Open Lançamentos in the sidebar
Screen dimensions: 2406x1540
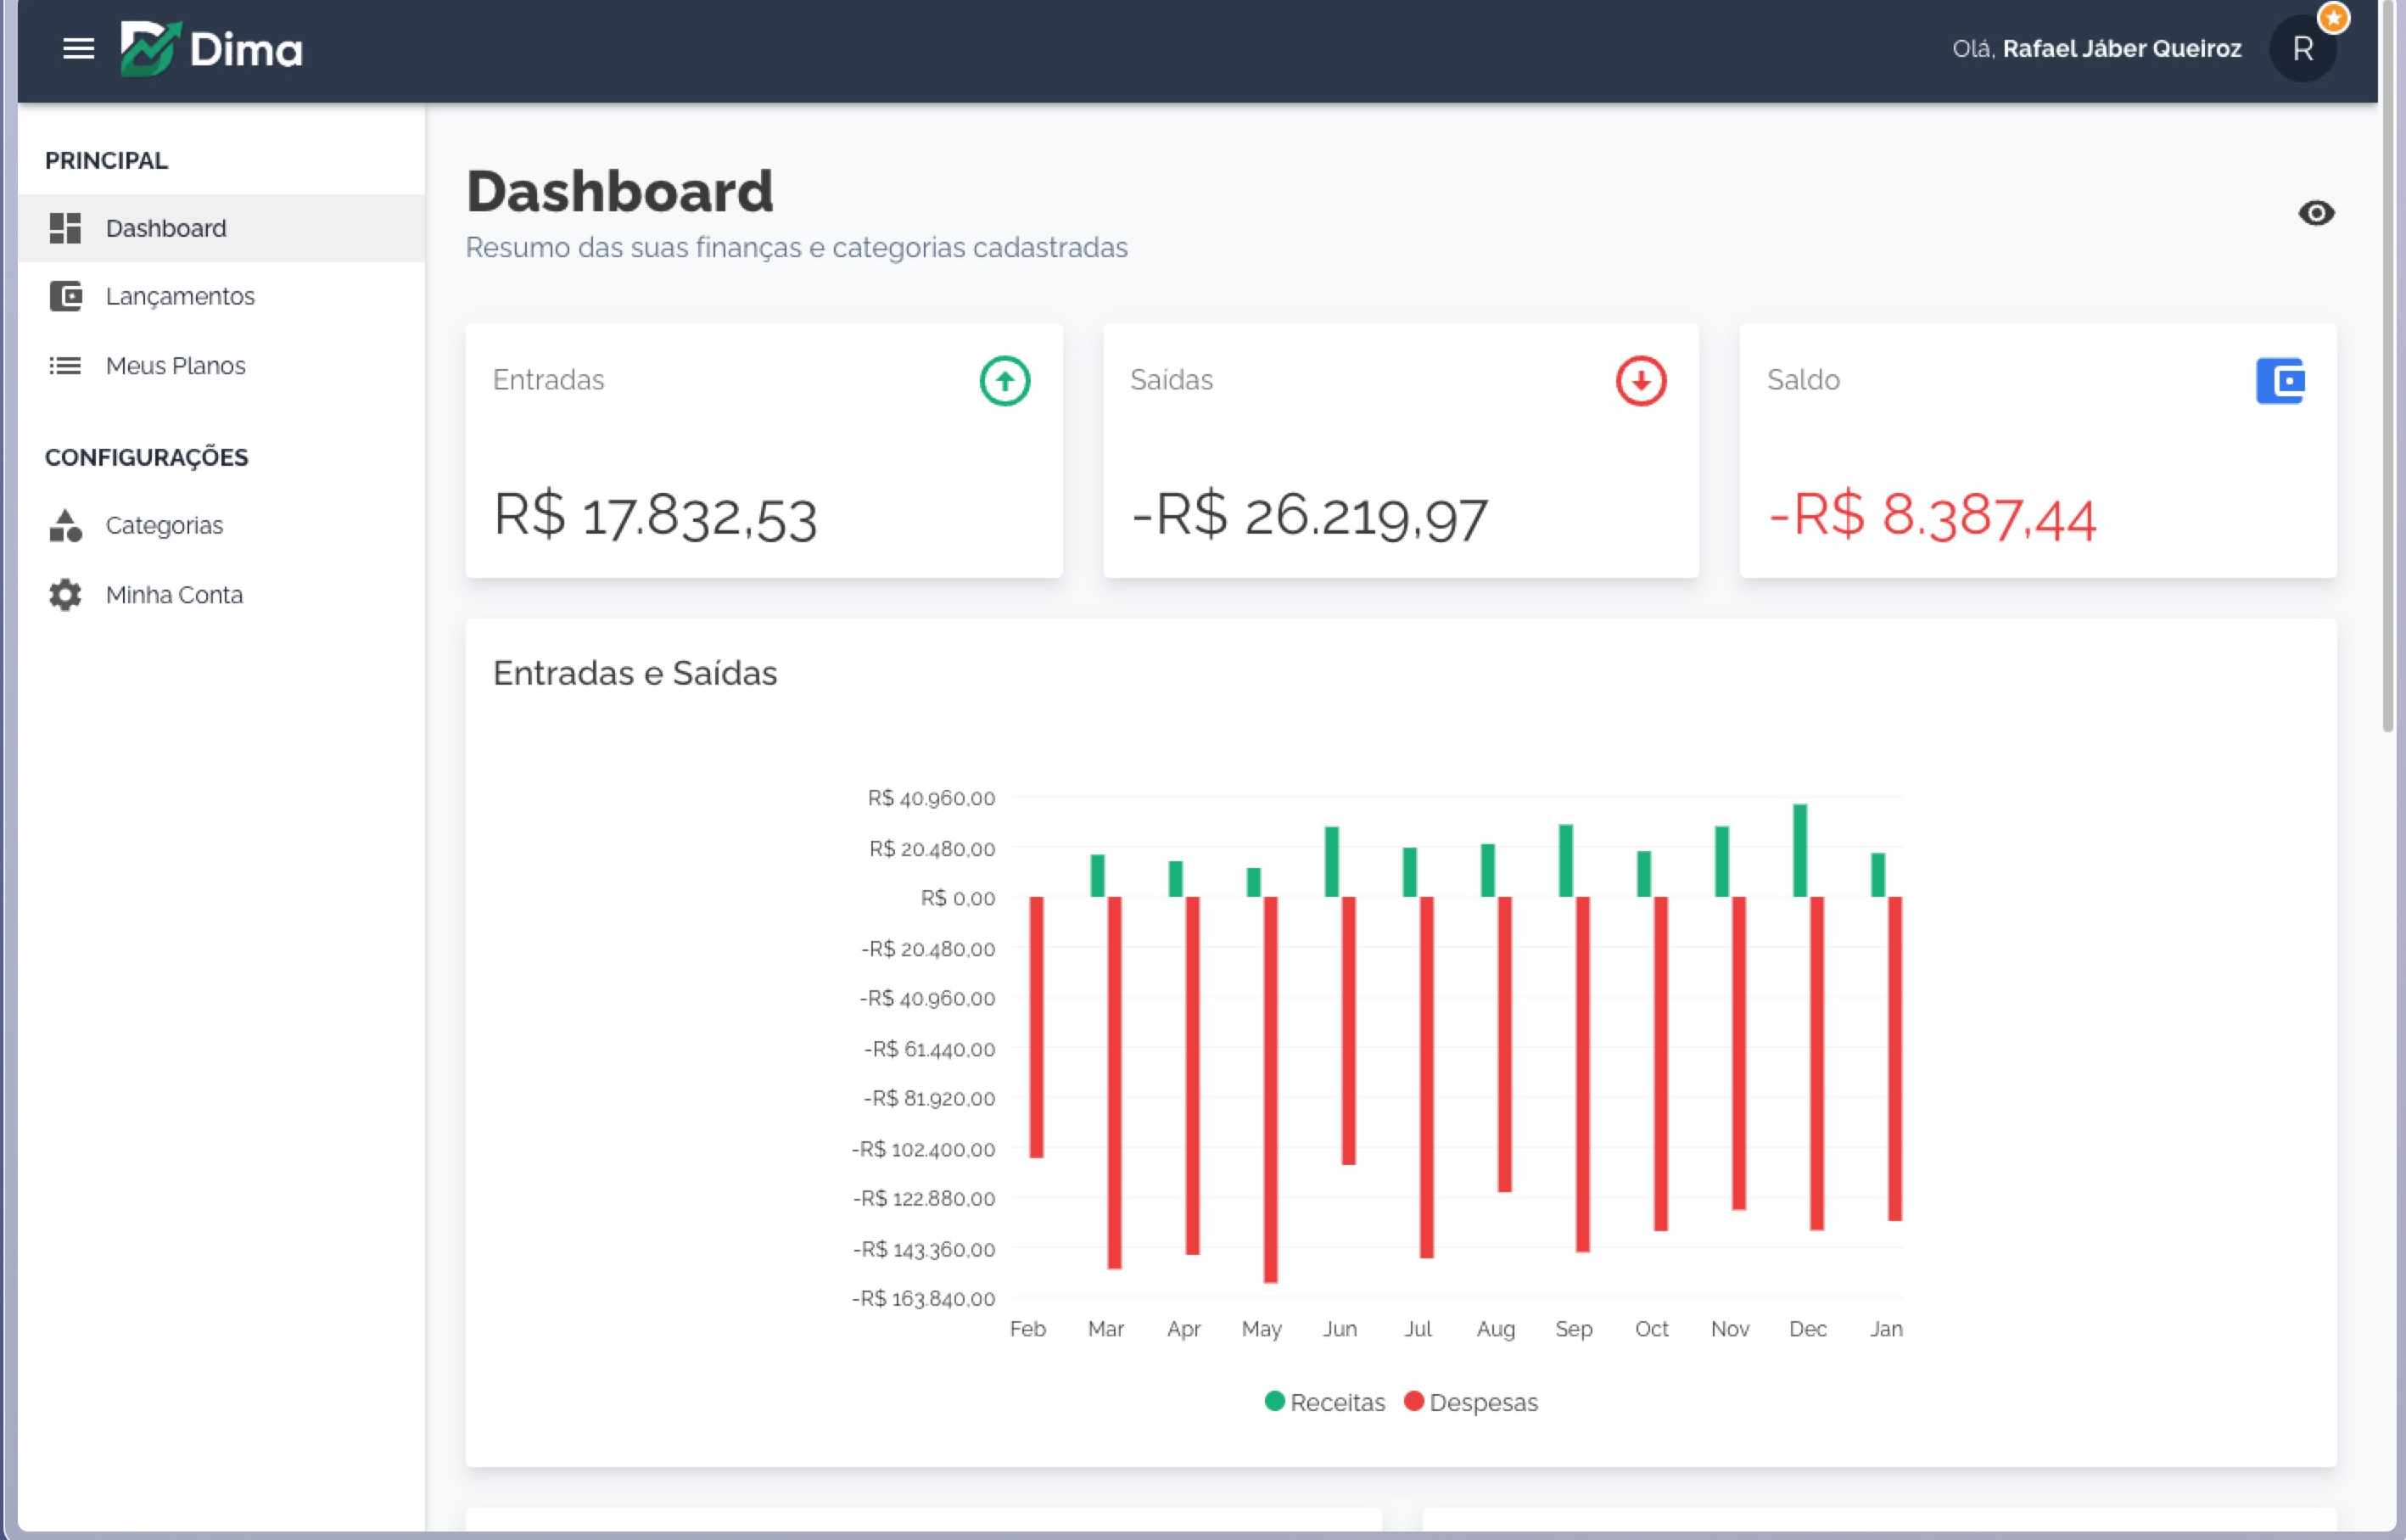coord(221,296)
